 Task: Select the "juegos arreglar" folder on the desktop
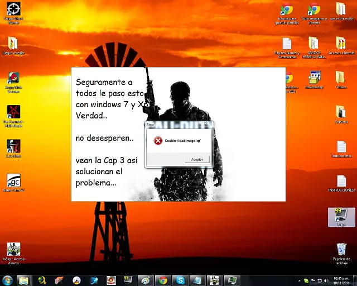pyautogui.click(x=13, y=46)
